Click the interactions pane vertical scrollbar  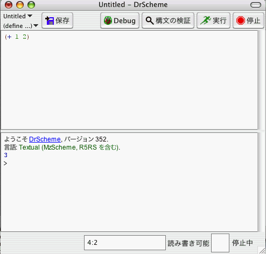tap(261, 182)
